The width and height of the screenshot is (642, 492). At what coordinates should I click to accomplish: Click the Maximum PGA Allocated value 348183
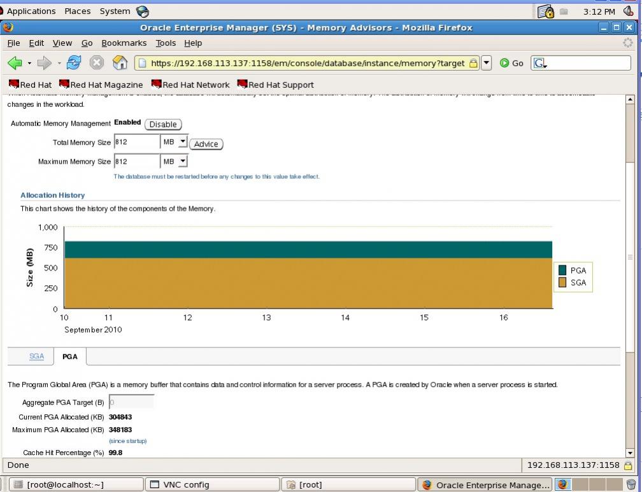point(120,430)
